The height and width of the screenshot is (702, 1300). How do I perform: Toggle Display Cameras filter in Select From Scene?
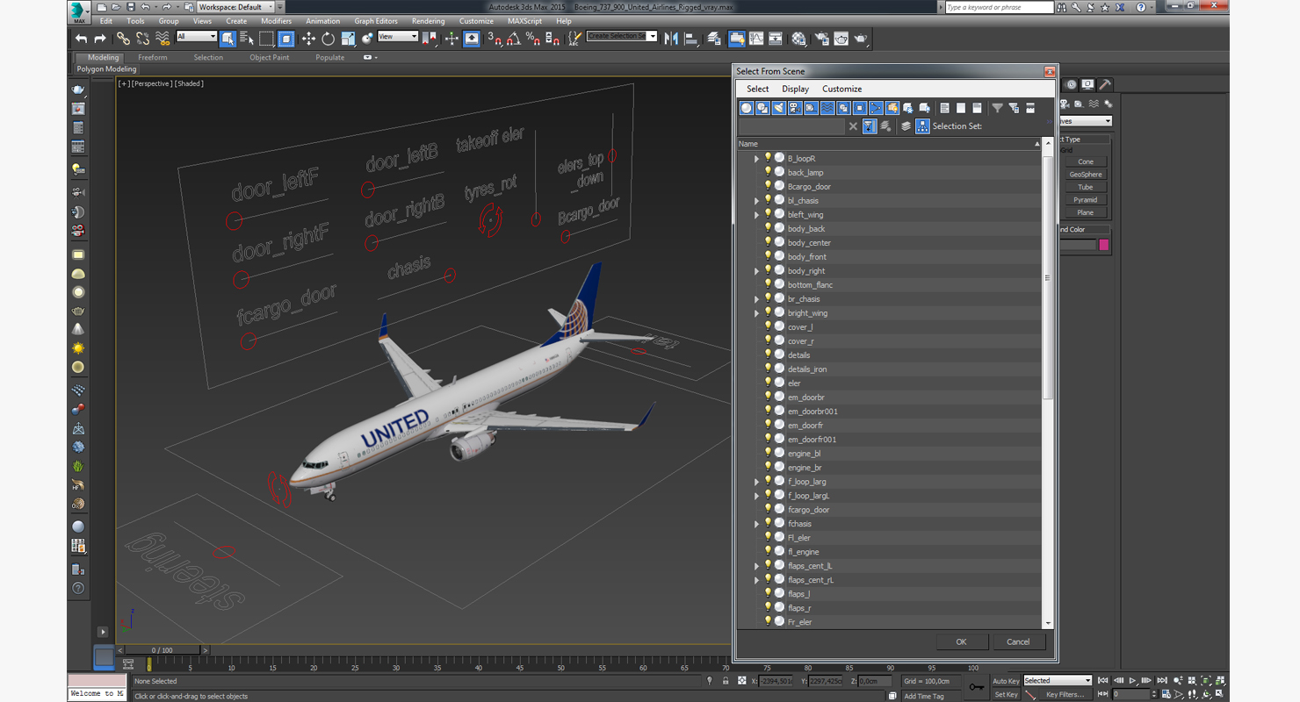(795, 108)
